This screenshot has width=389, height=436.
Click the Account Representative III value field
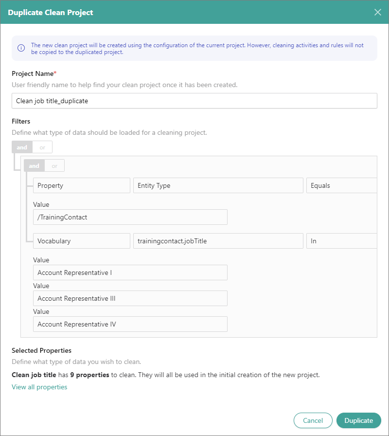[130, 298]
